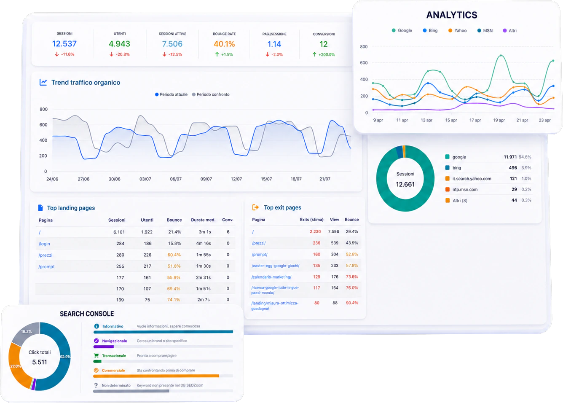Open the /login landing page link
Image resolution: width=563 pixels, height=403 pixels.
[44, 244]
